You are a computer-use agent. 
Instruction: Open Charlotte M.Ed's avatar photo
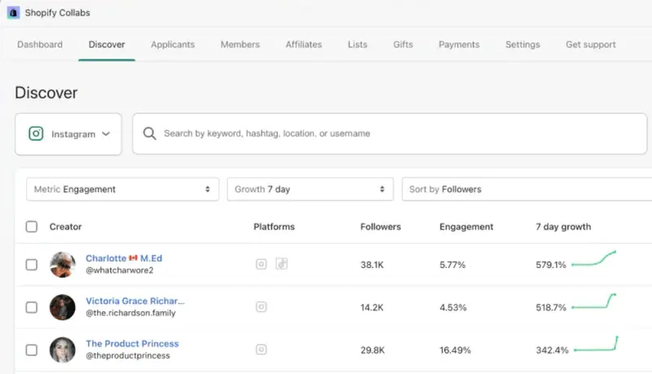(x=63, y=265)
